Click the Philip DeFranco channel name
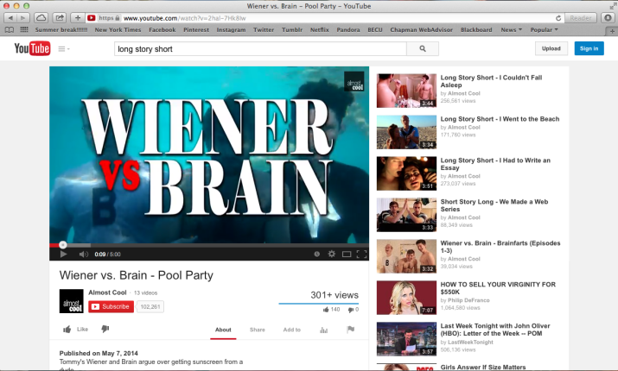Viewport: 618px width, 371px height. tap(468, 300)
